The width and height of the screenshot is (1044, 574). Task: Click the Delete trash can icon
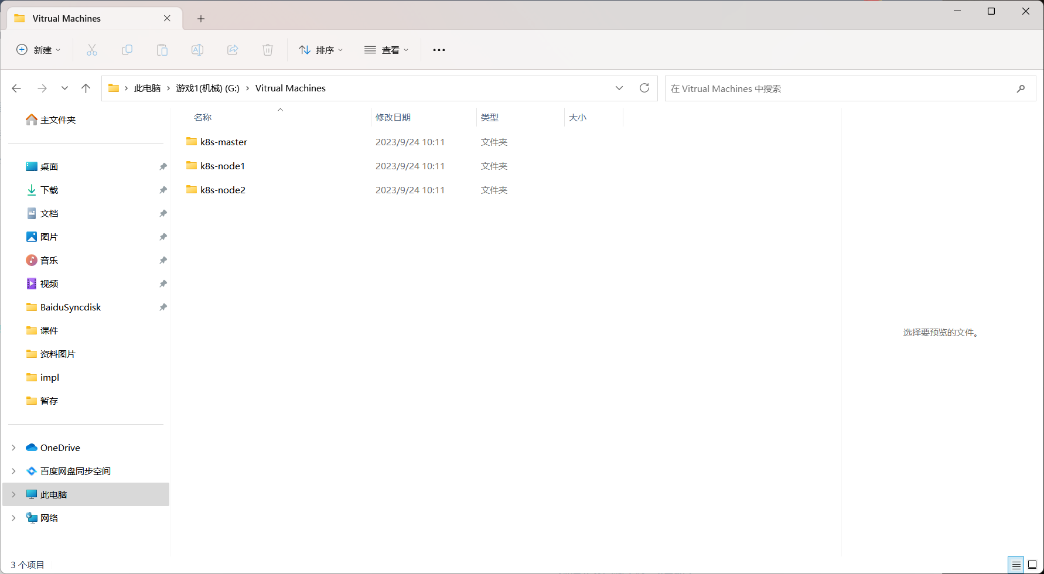[x=268, y=50]
